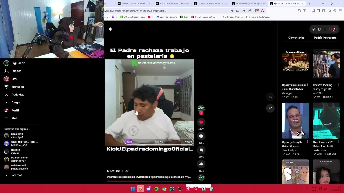The width and height of the screenshot is (344, 193).
Task: Open Actividad in the sidebar
Action: 14,95
